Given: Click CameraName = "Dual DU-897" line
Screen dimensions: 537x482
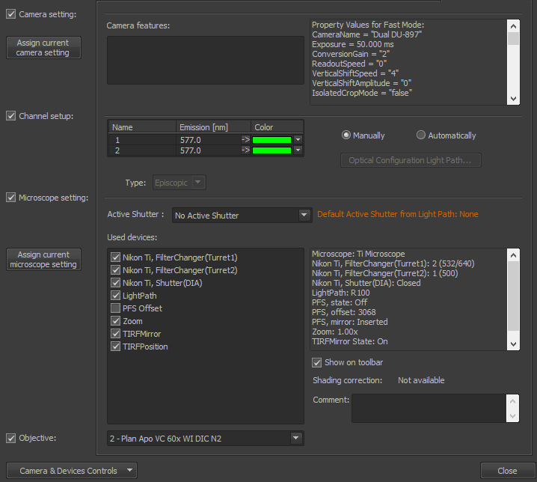Looking at the screenshot, I should tap(366, 34).
